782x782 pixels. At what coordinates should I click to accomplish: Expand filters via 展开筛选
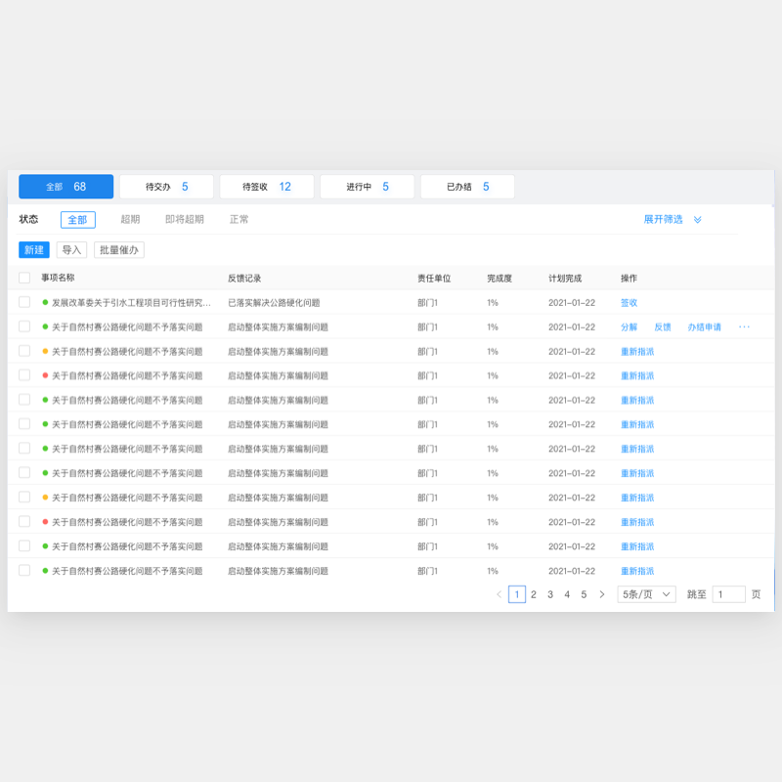point(663,220)
